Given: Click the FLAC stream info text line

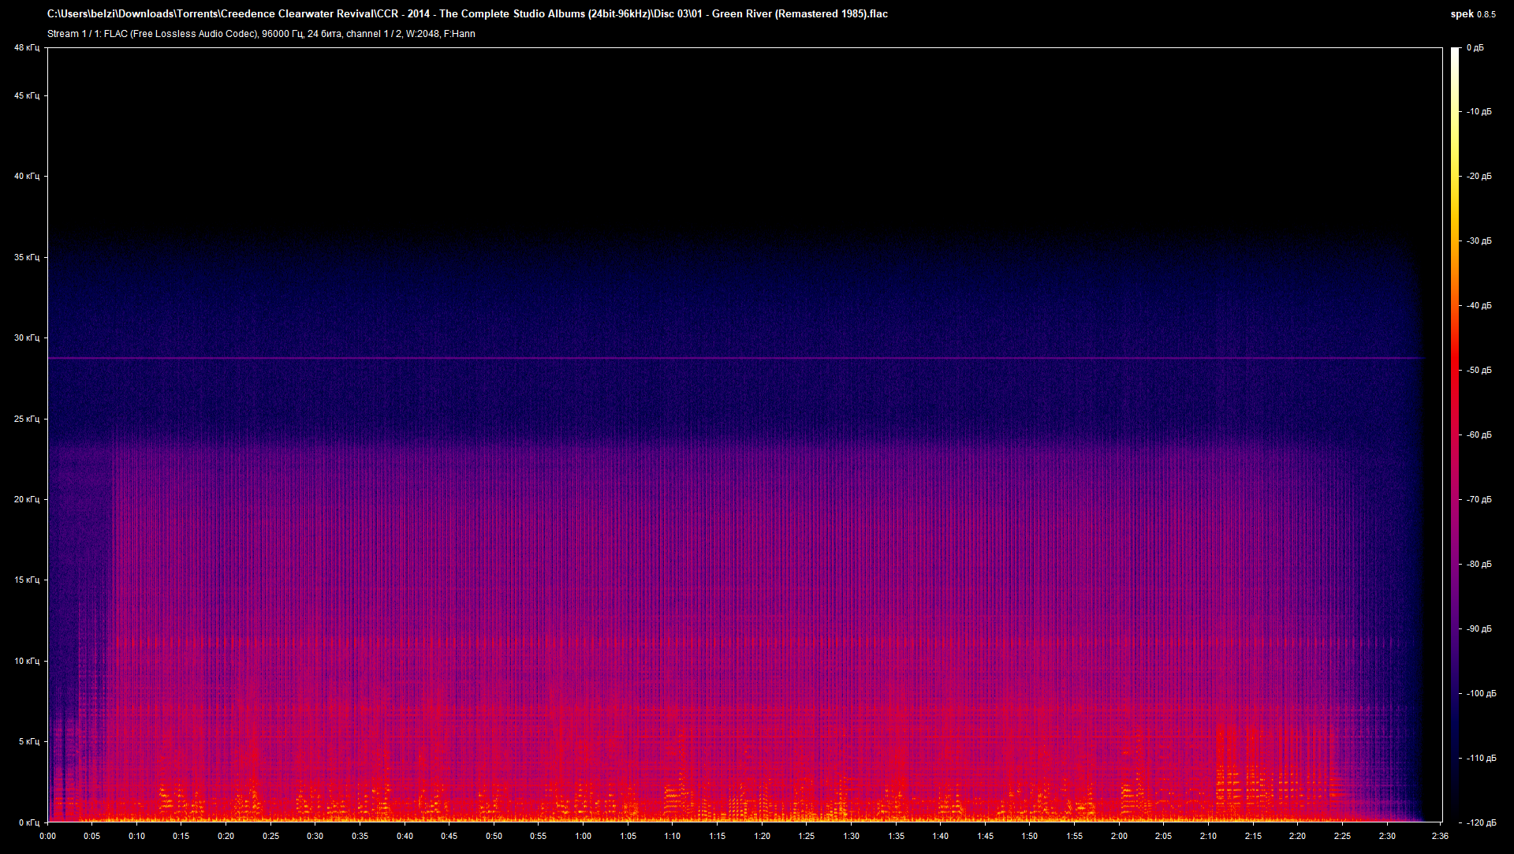Looking at the screenshot, I should [x=261, y=34].
